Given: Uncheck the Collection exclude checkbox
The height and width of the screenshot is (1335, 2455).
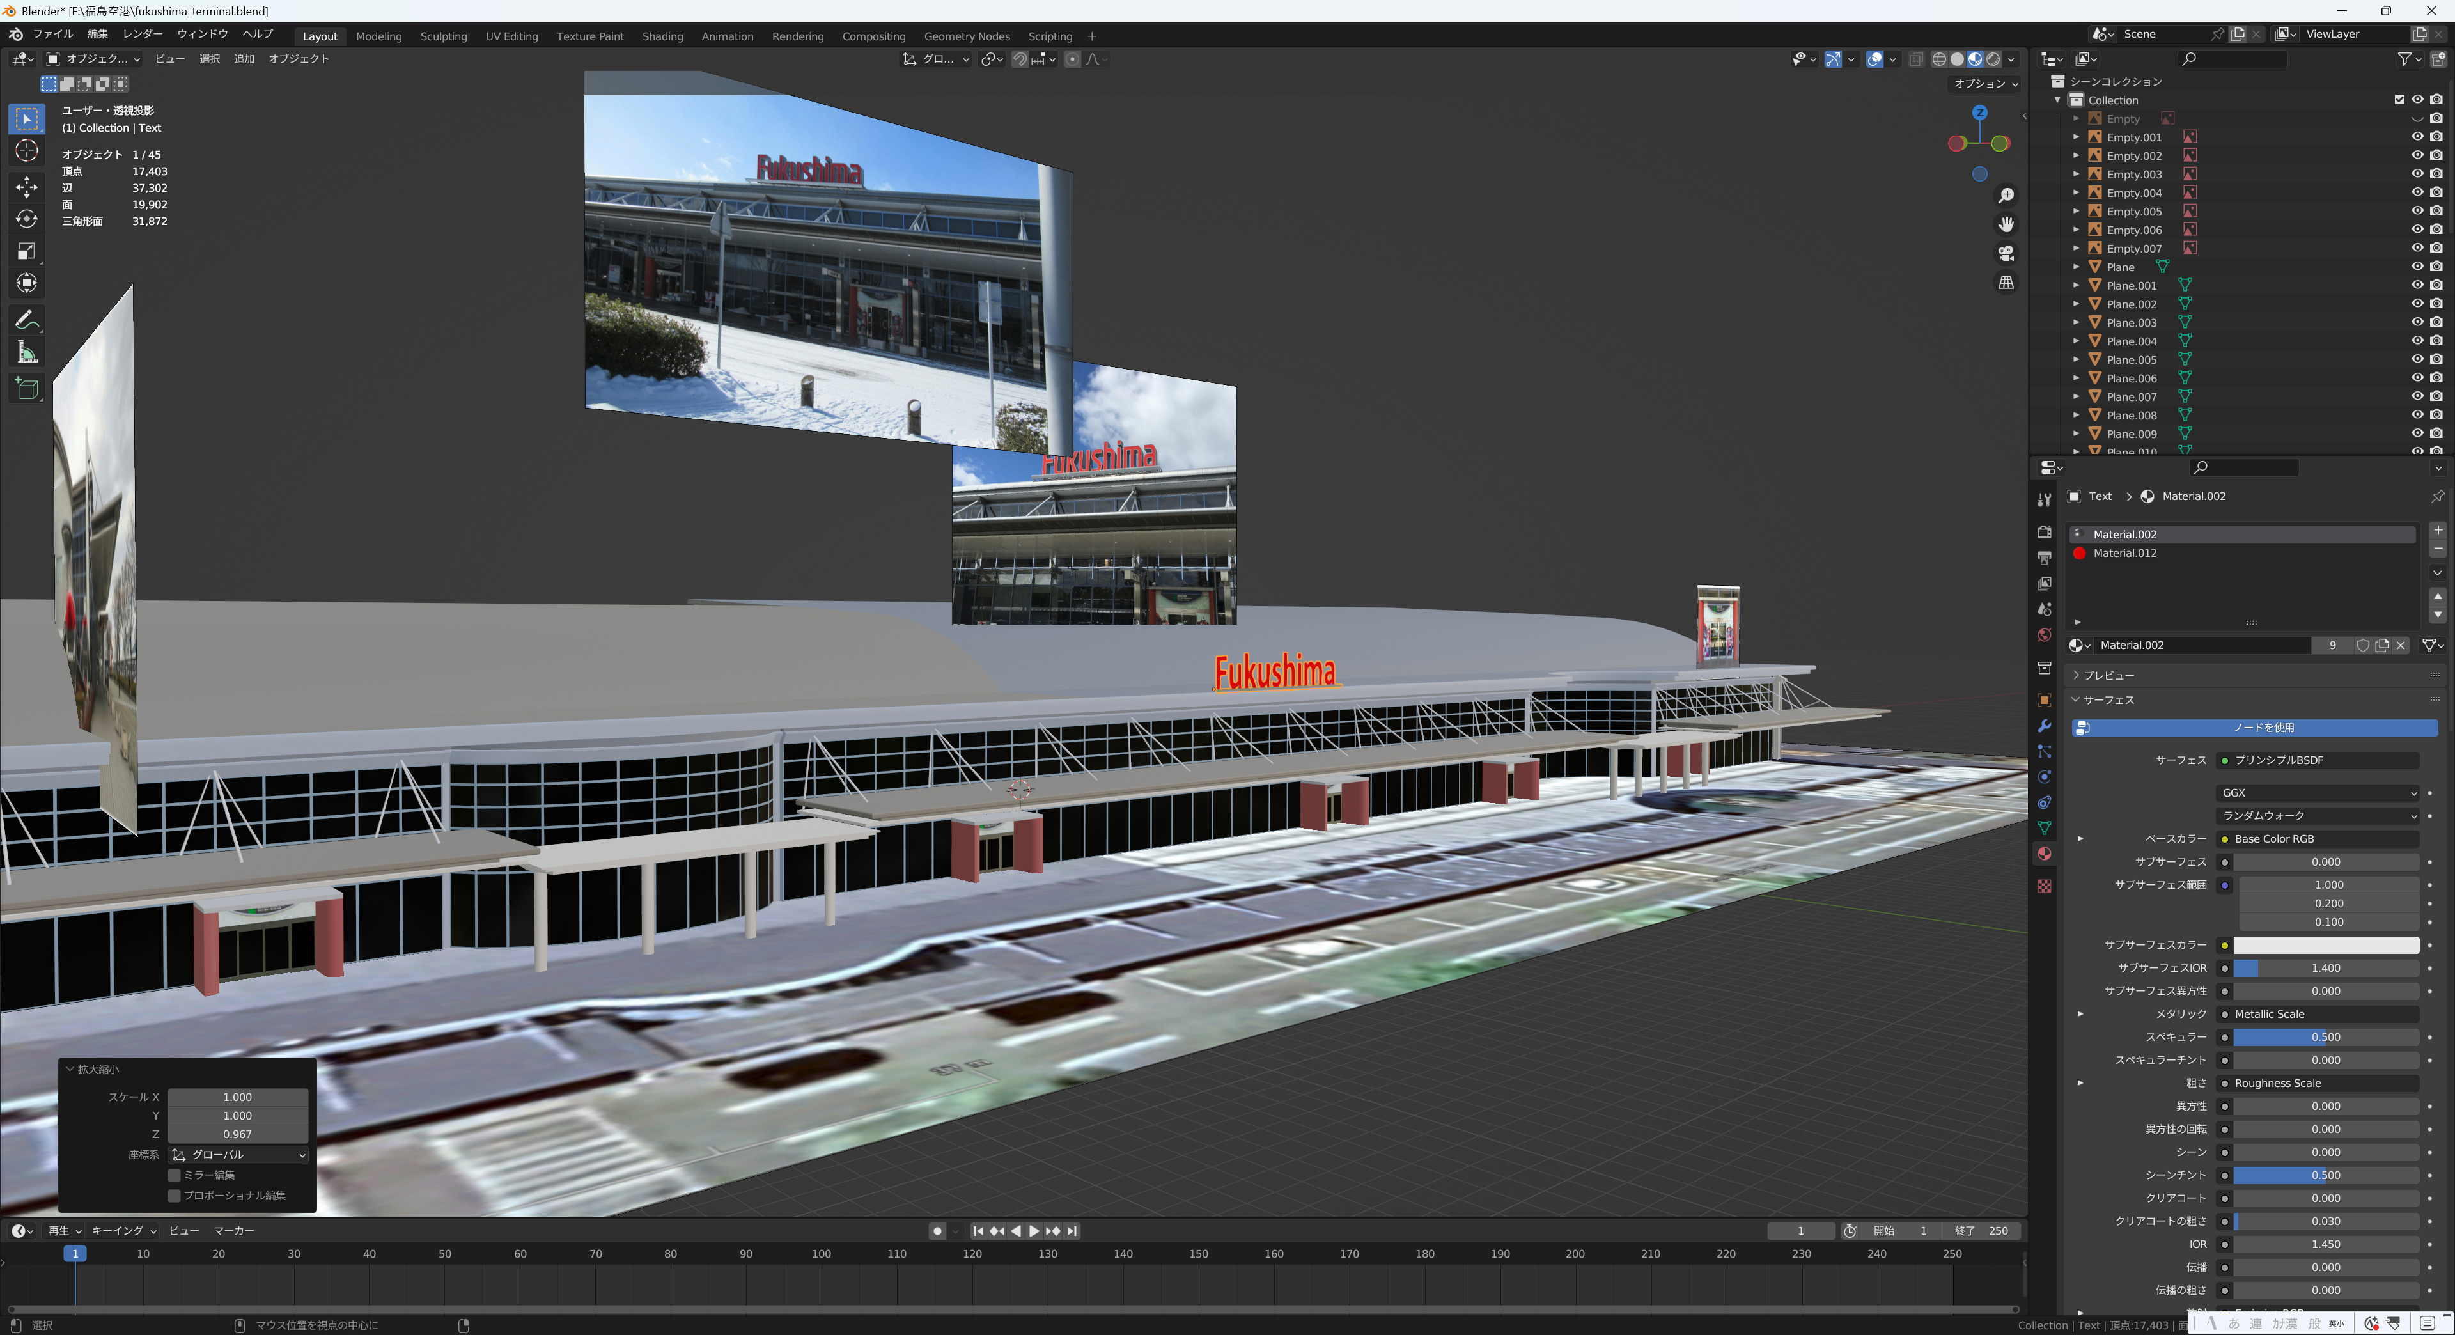Looking at the screenshot, I should click(2400, 100).
